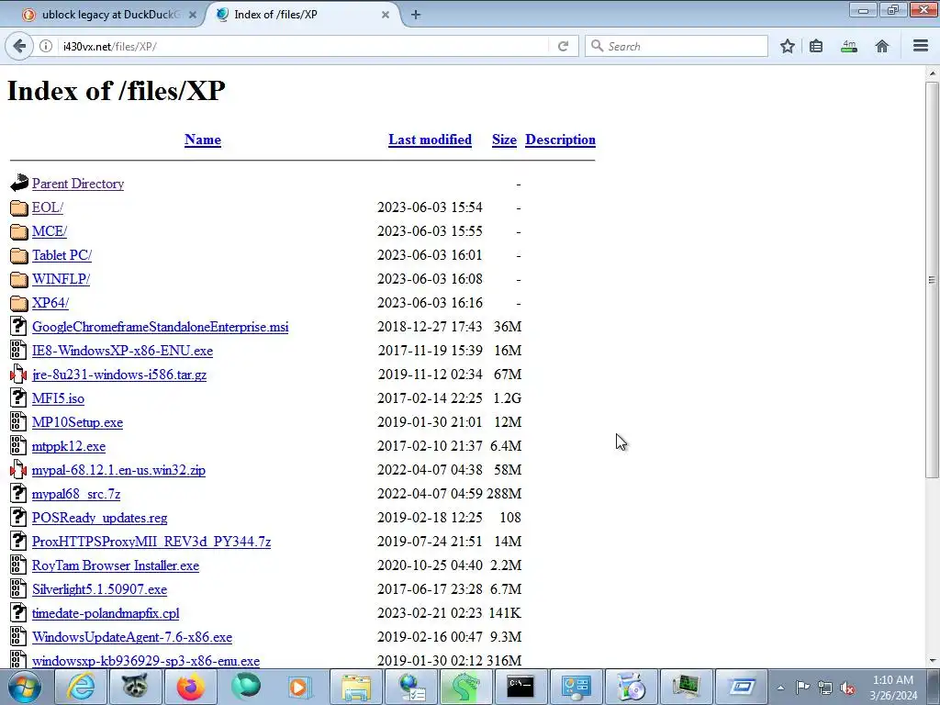Image resolution: width=940 pixels, height=705 pixels.
Task: Open the EOL/ folder
Action: pyautogui.click(x=48, y=207)
